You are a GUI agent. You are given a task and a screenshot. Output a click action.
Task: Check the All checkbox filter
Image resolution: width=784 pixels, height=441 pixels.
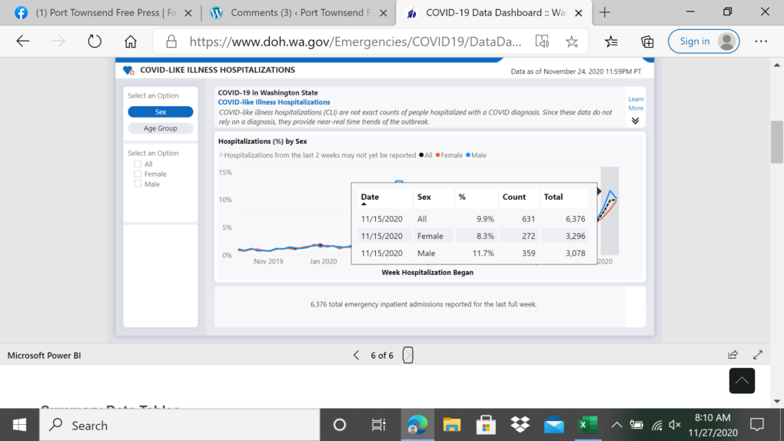coord(138,164)
